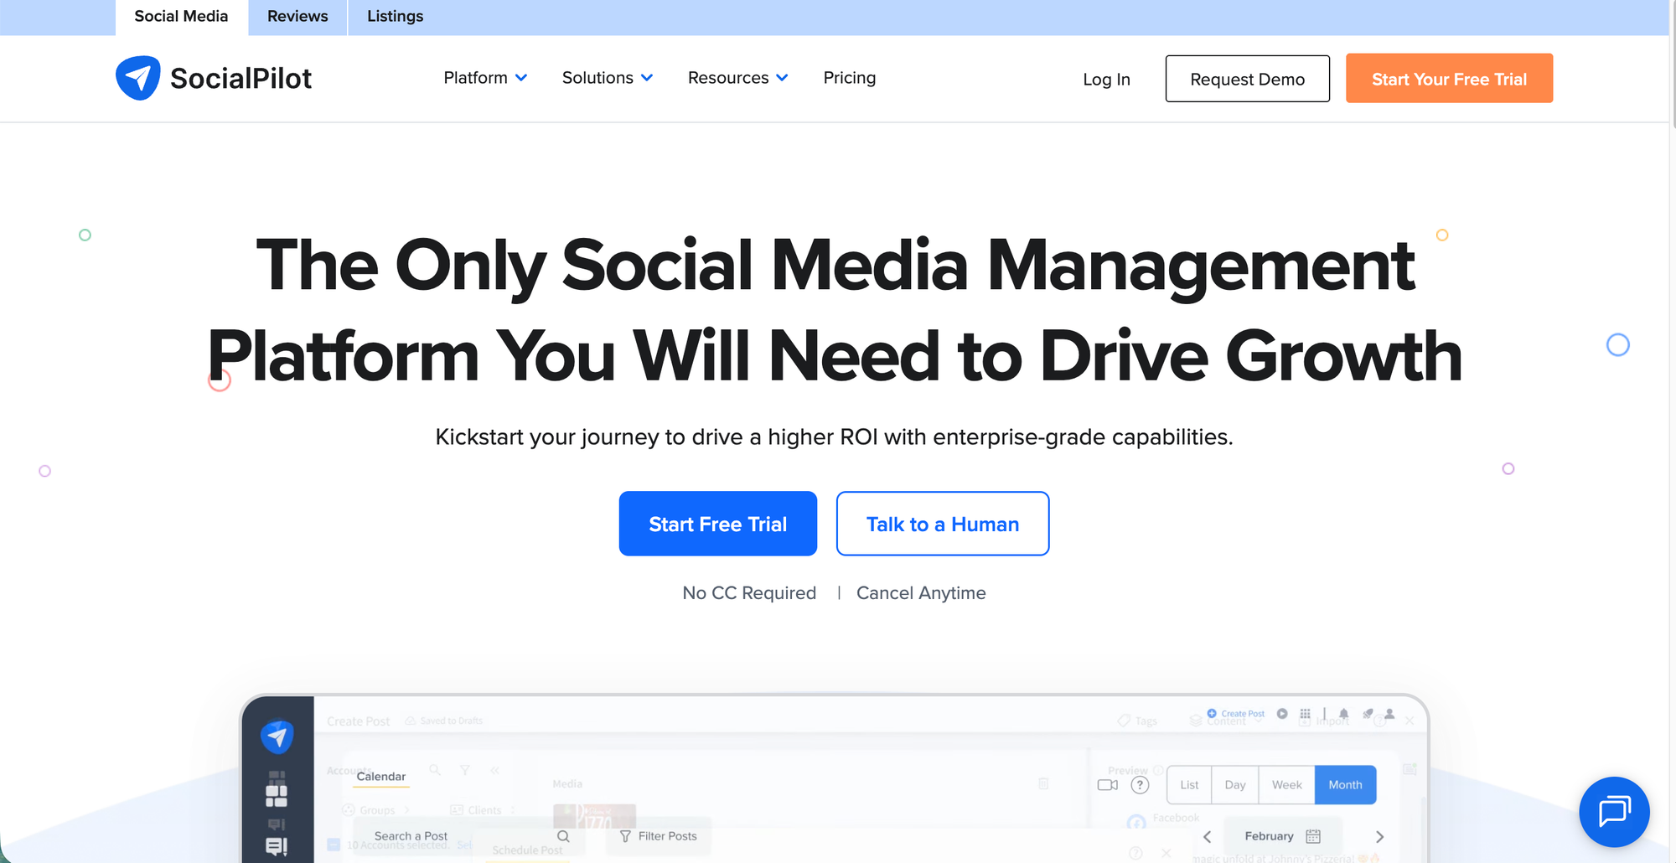This screenshot has width=1676, height=863.
Task: Click the rocket icon in the preview header
Action: coord(1368,714)
